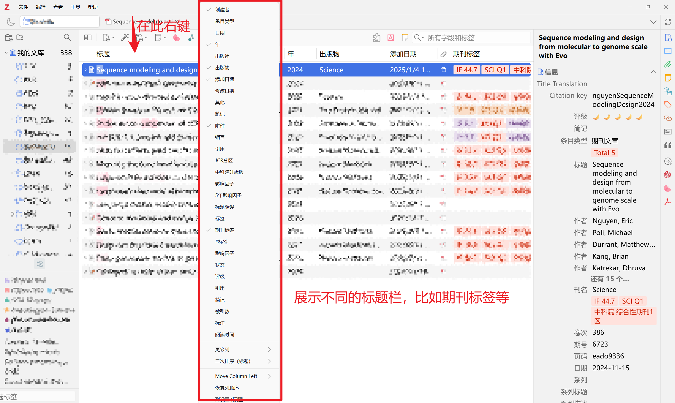Collapse the 信息 section chevron
Viewport: 675px width, 403px height.
653,72
